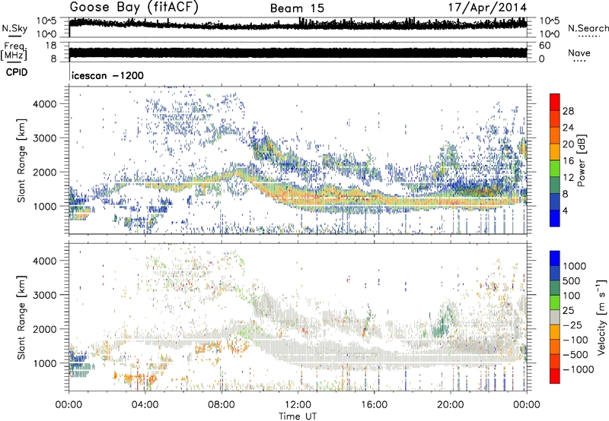Click the solid line sample under 'N.Sky'

tap(14, 36)
